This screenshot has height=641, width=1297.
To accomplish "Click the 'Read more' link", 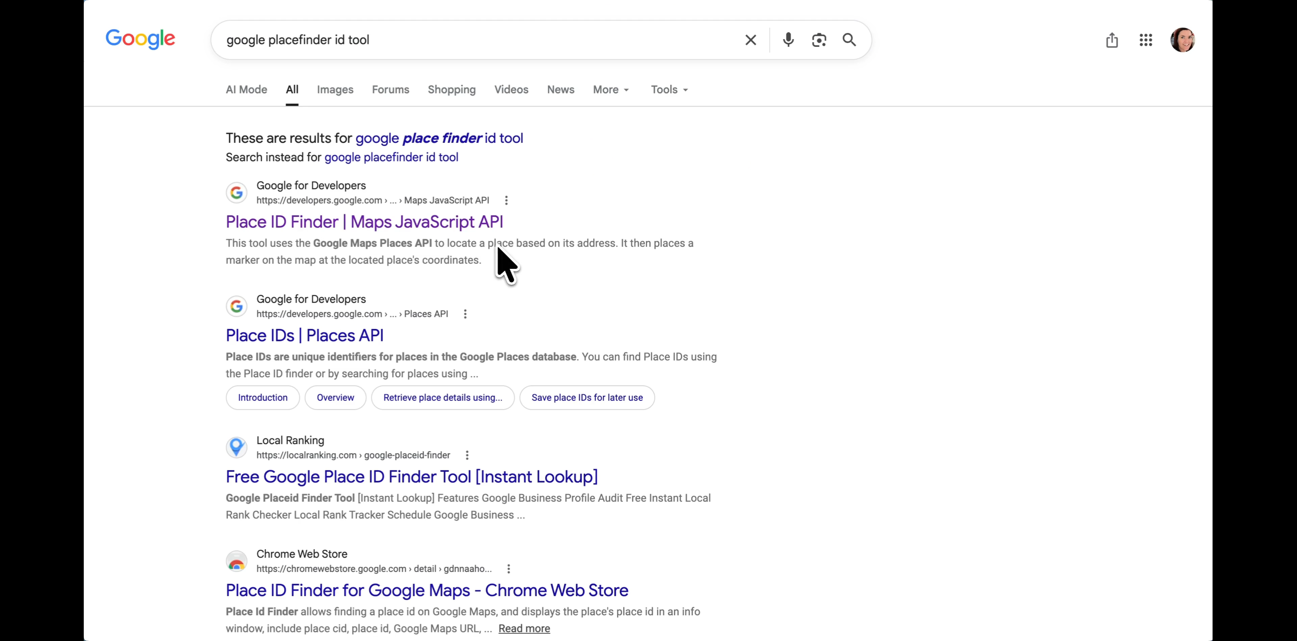I will point(524,629).
